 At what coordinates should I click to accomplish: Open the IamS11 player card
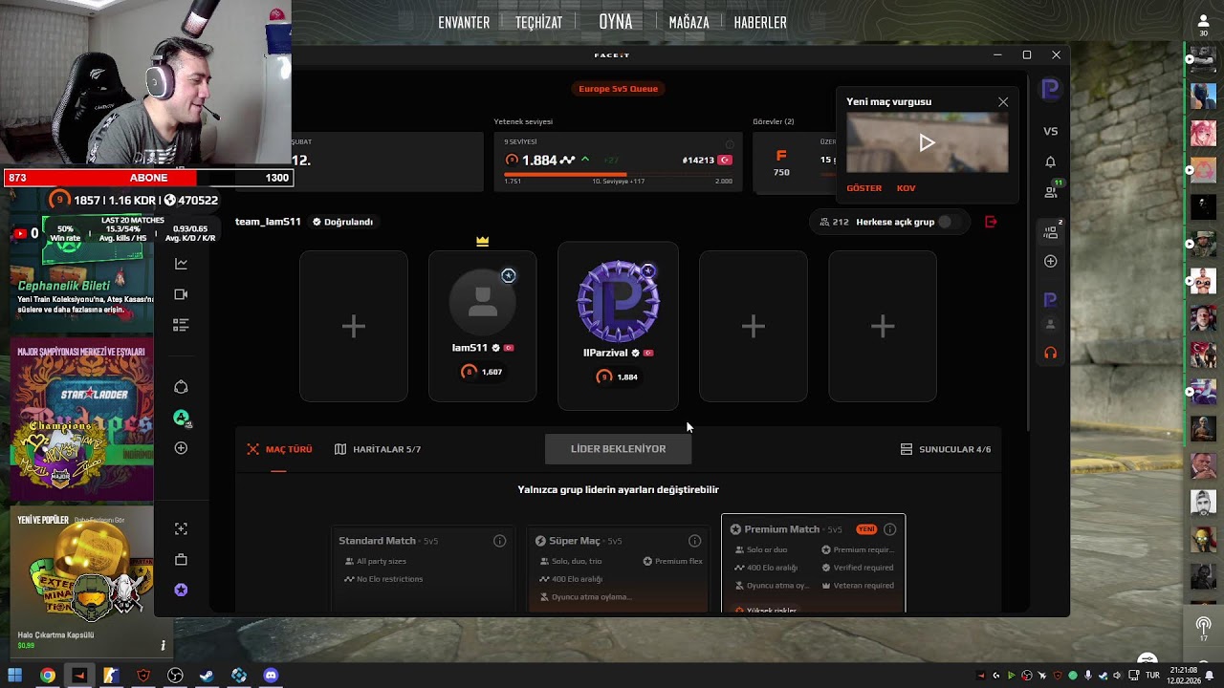(483, 327)
